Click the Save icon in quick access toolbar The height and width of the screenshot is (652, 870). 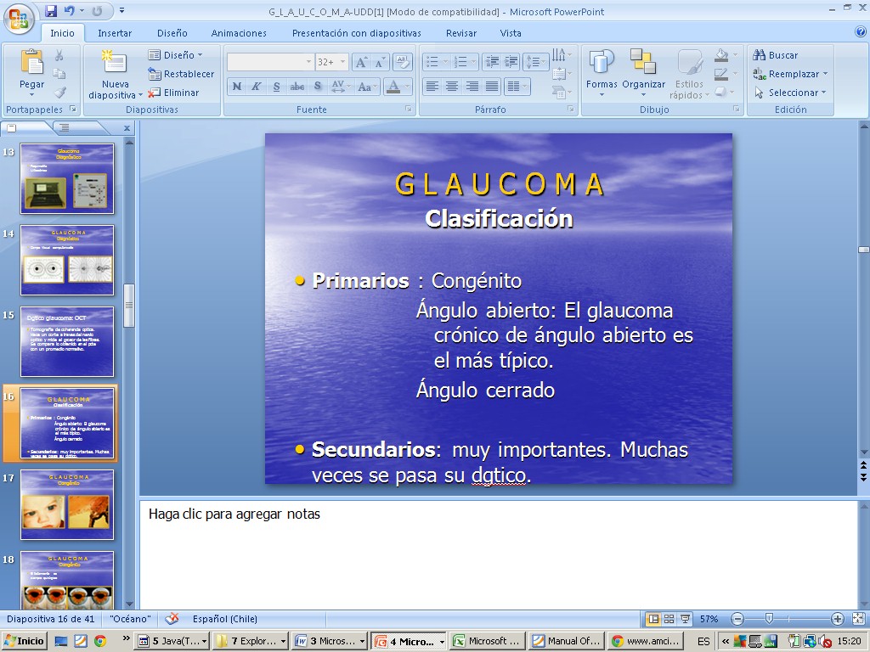[51, 11]
